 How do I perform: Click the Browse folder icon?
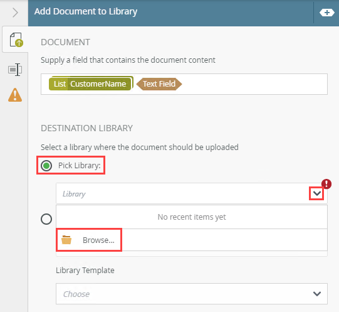pos(66,240)
